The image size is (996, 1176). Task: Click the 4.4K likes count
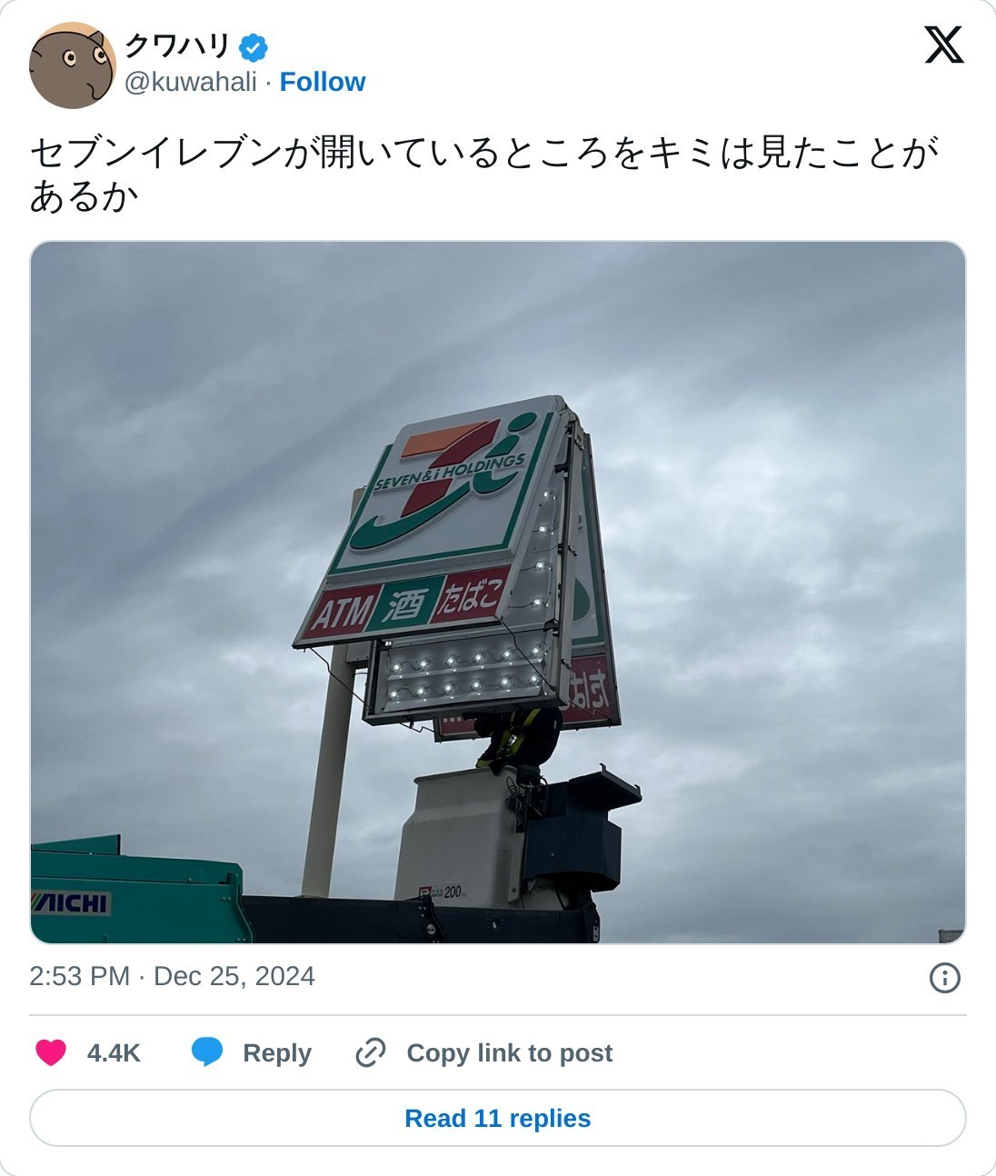[114, 1052]
